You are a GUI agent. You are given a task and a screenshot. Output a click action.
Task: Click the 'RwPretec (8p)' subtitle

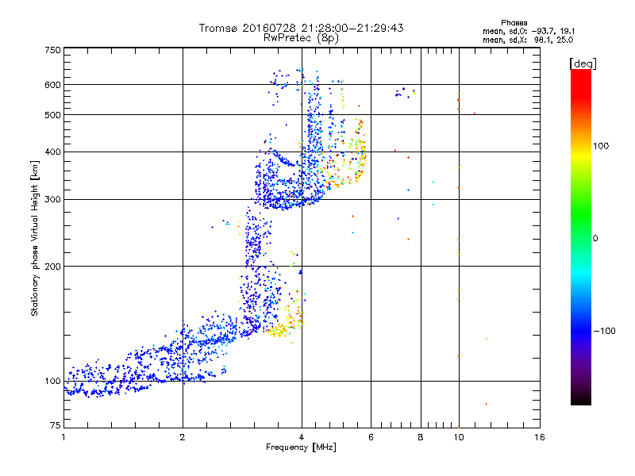301,38
